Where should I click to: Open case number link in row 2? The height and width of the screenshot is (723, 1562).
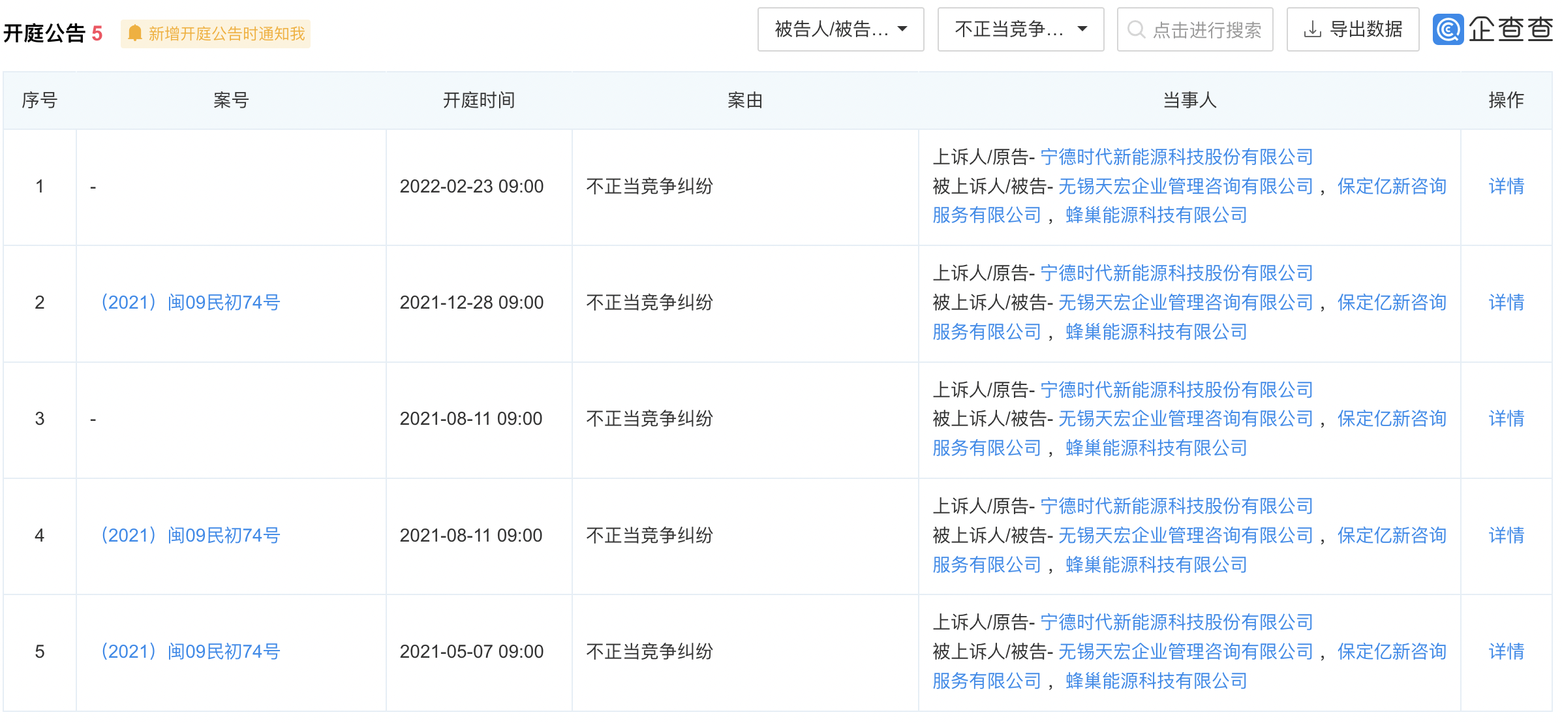click(190, 303)
